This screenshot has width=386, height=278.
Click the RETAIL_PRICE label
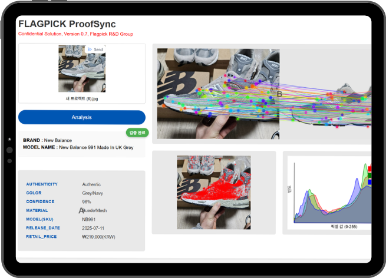(x=41, y=237)
